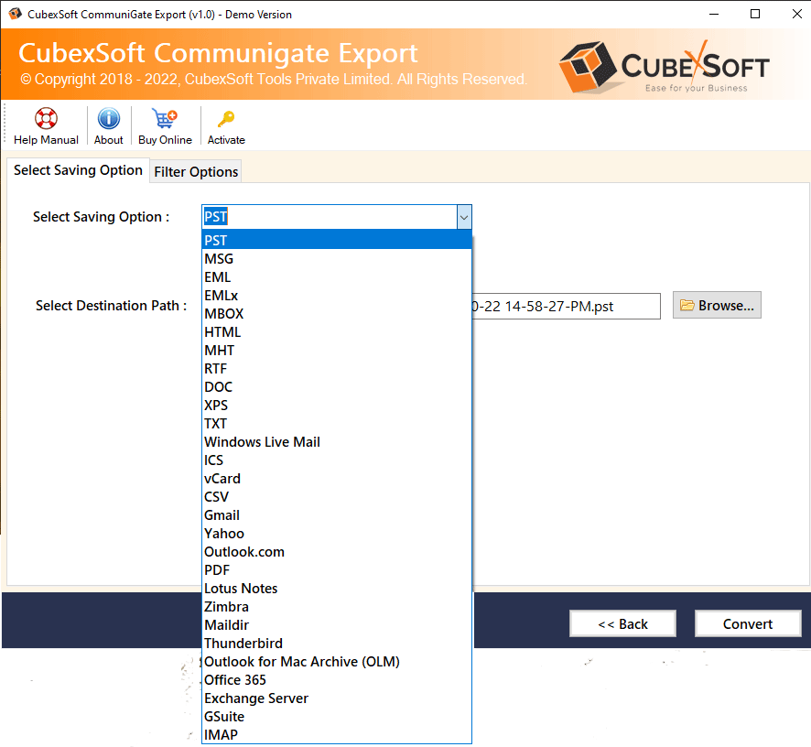Minimize the CommuniGate Export window
This screenshot has width=811, height=747.
[714, 14]
